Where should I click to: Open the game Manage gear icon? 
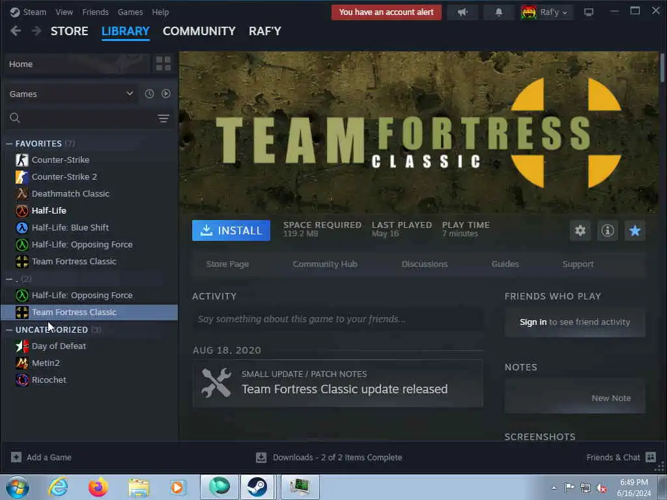pyautogui.click(x=580, y=230)
